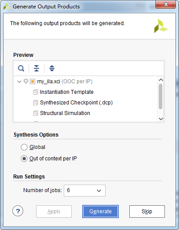Expand all items in Preview tree
Screen dimensions: 179x230
pos(52,68)
